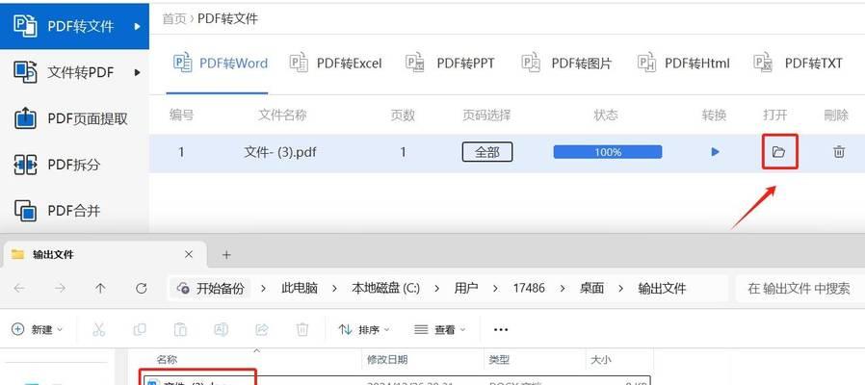
Task: Switch to the PDF转图片 tab
Action: (566, 64)
